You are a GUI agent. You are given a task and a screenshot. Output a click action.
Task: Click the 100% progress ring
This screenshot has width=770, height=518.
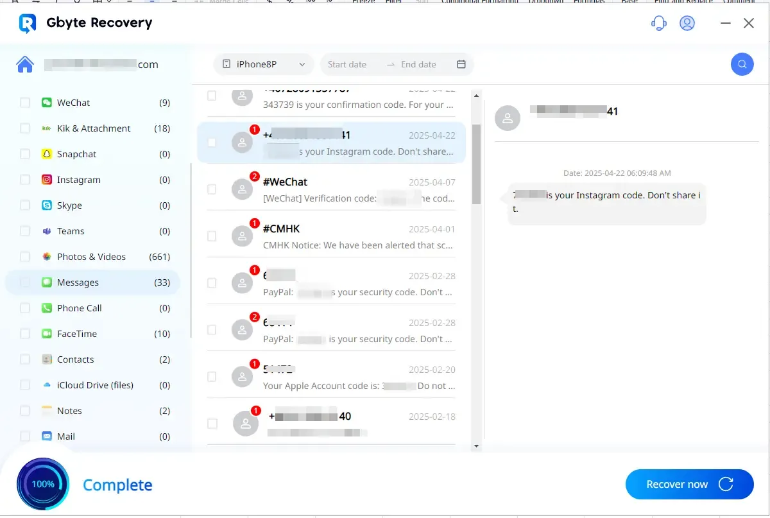click(x=43, y=484)
